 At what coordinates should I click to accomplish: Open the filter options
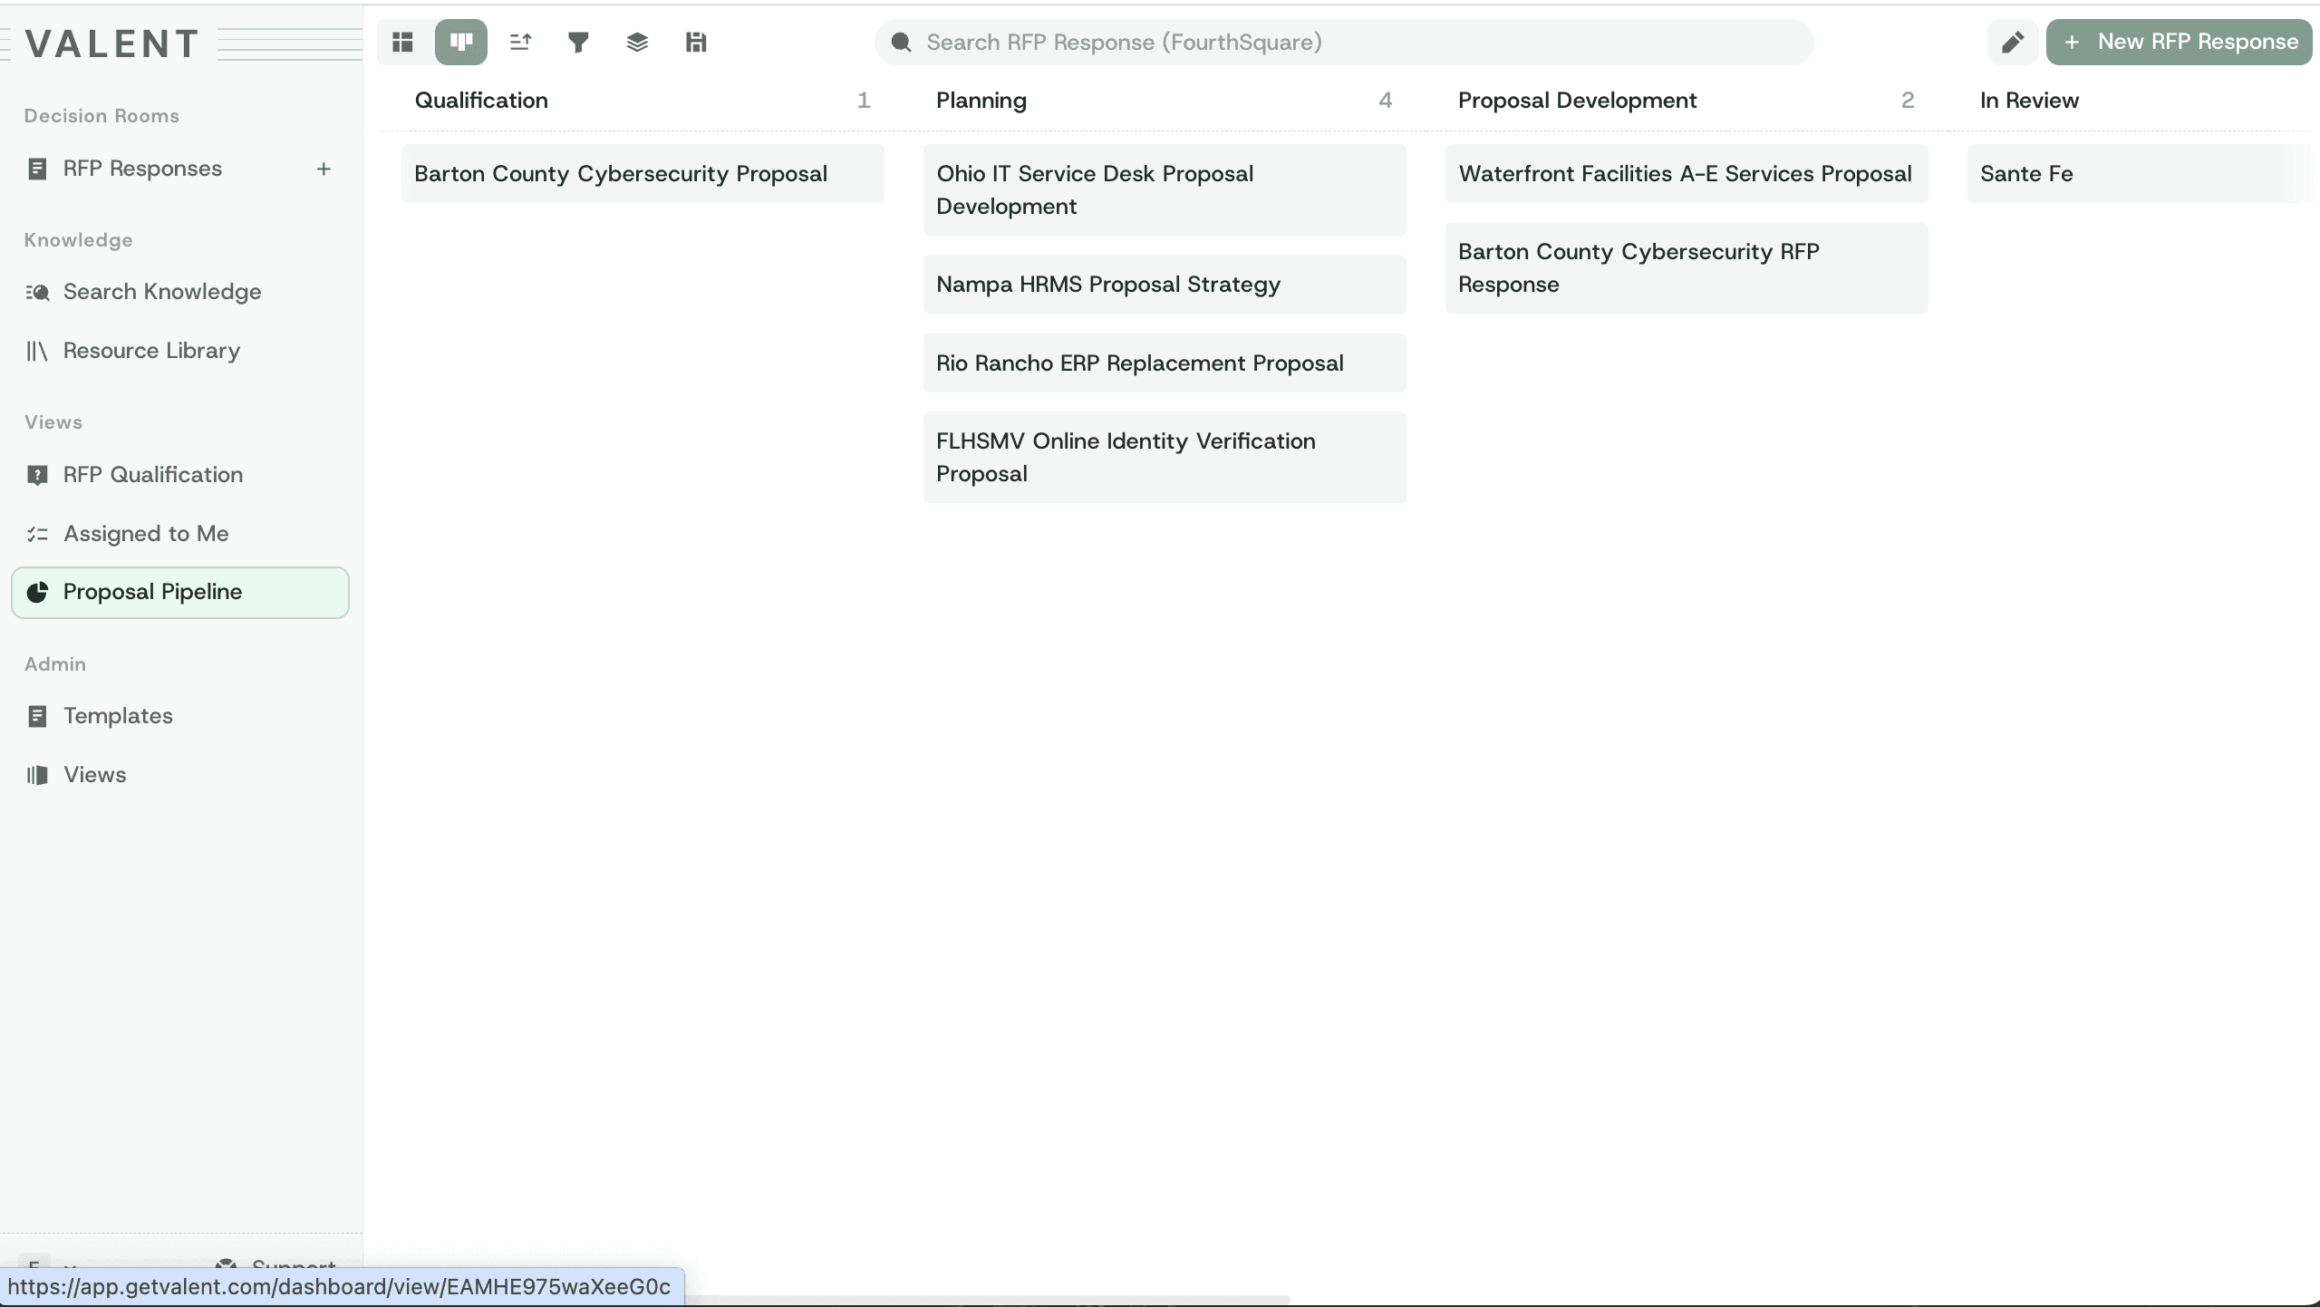[x=578, y=42]
